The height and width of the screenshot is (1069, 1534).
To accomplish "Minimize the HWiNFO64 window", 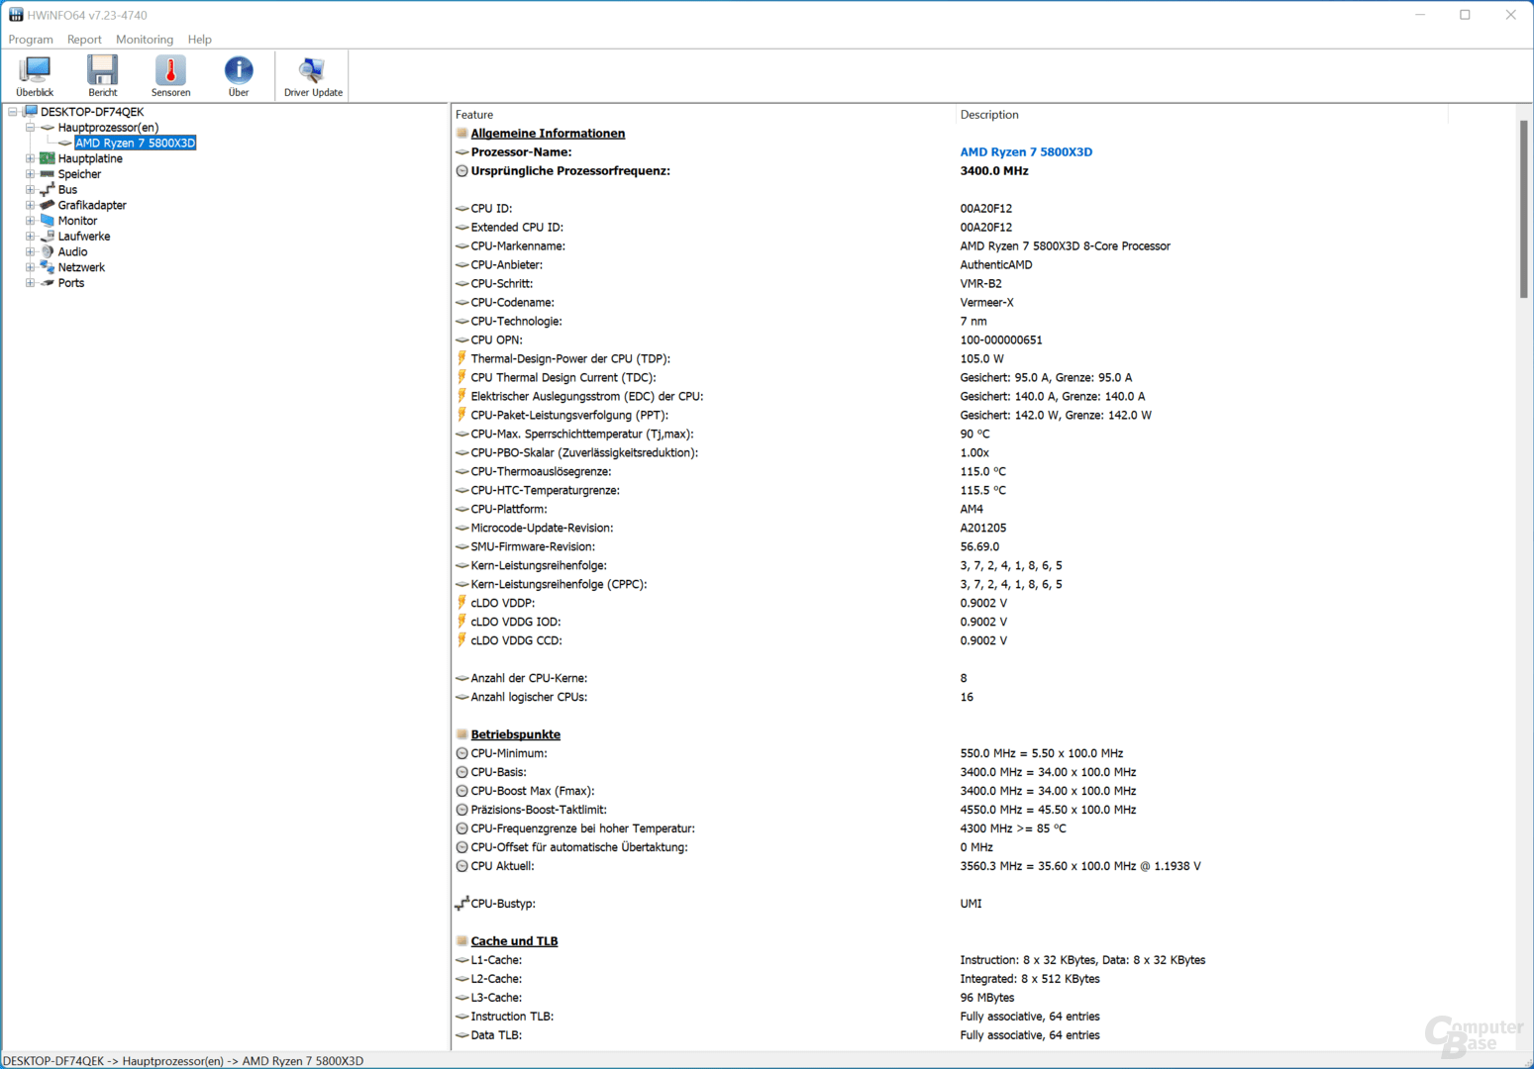I will pos(1420,15).
